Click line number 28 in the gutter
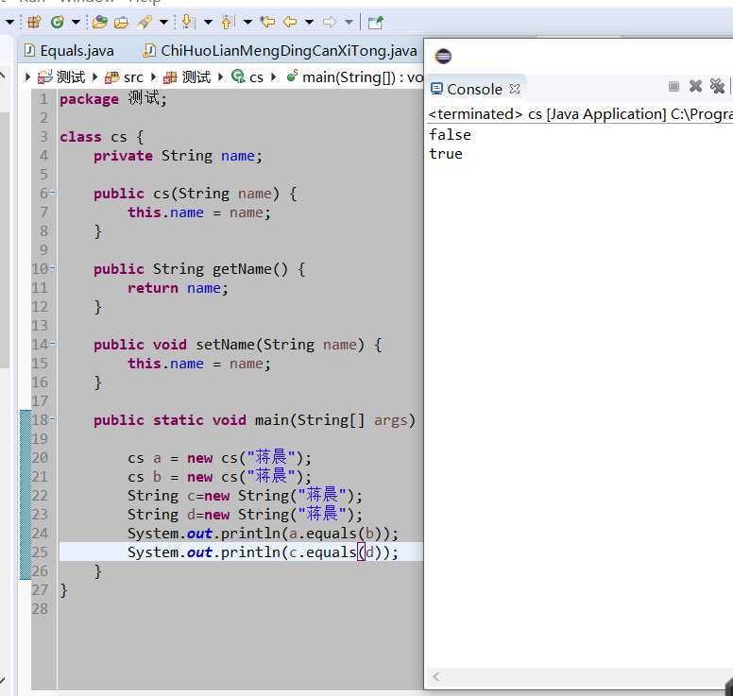Image resolution: width=733 pixels, height=696 pixels. pos(40,608)
